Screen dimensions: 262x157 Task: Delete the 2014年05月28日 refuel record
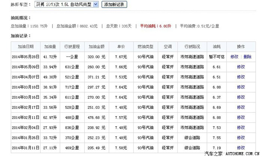247,57
